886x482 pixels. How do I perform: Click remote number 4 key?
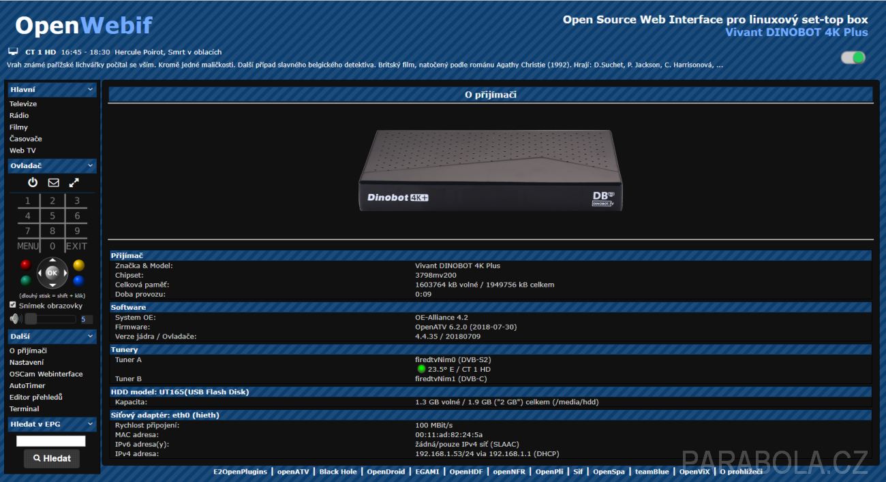[x=28, y=216]
